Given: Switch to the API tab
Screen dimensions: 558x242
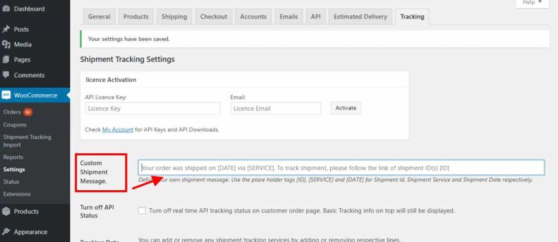Looking at the screenshot, I should pyautogui.click(x=316, y=16).
